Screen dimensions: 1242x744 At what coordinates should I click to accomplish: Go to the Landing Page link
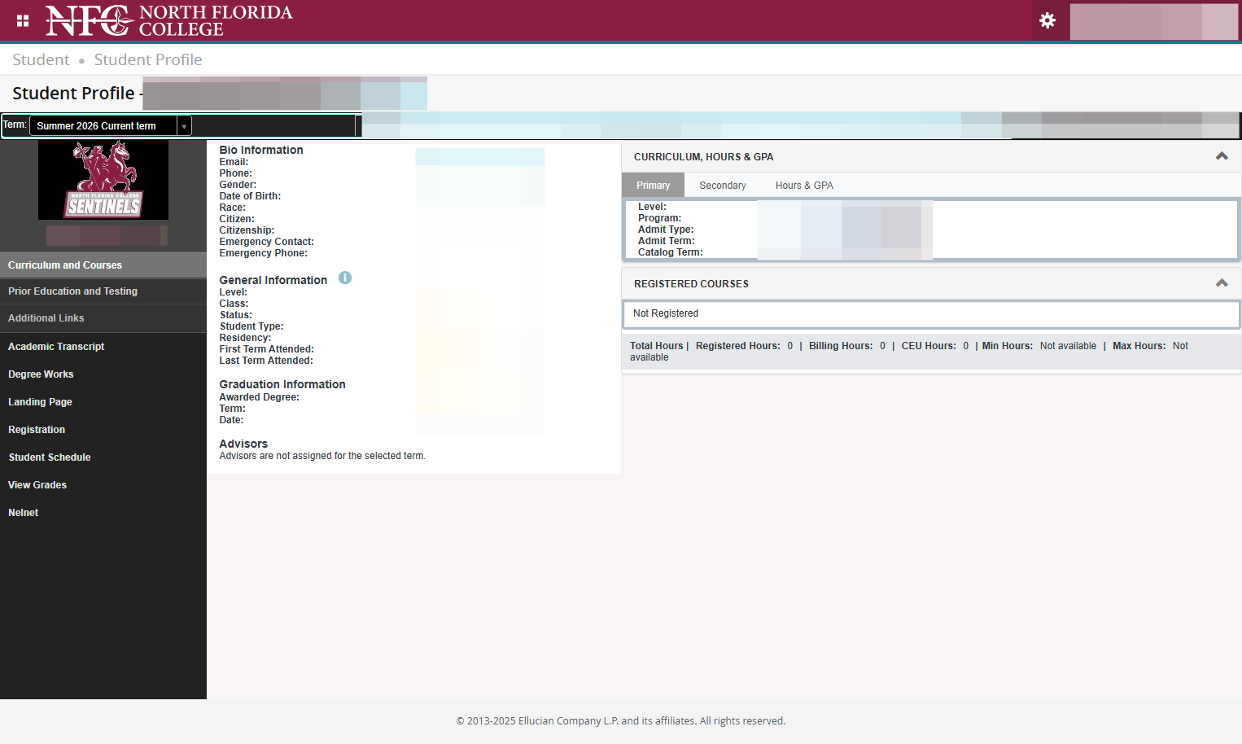point(40,402)
